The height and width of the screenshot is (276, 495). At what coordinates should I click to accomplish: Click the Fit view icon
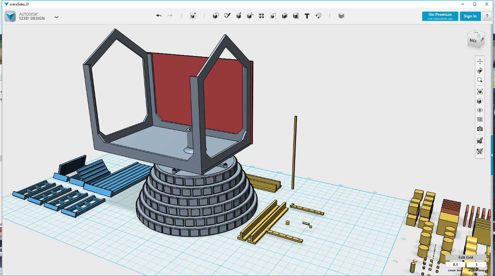[x=480, y=92]
